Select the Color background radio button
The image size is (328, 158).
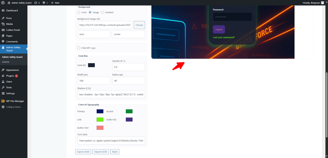(x=79, y=12)
